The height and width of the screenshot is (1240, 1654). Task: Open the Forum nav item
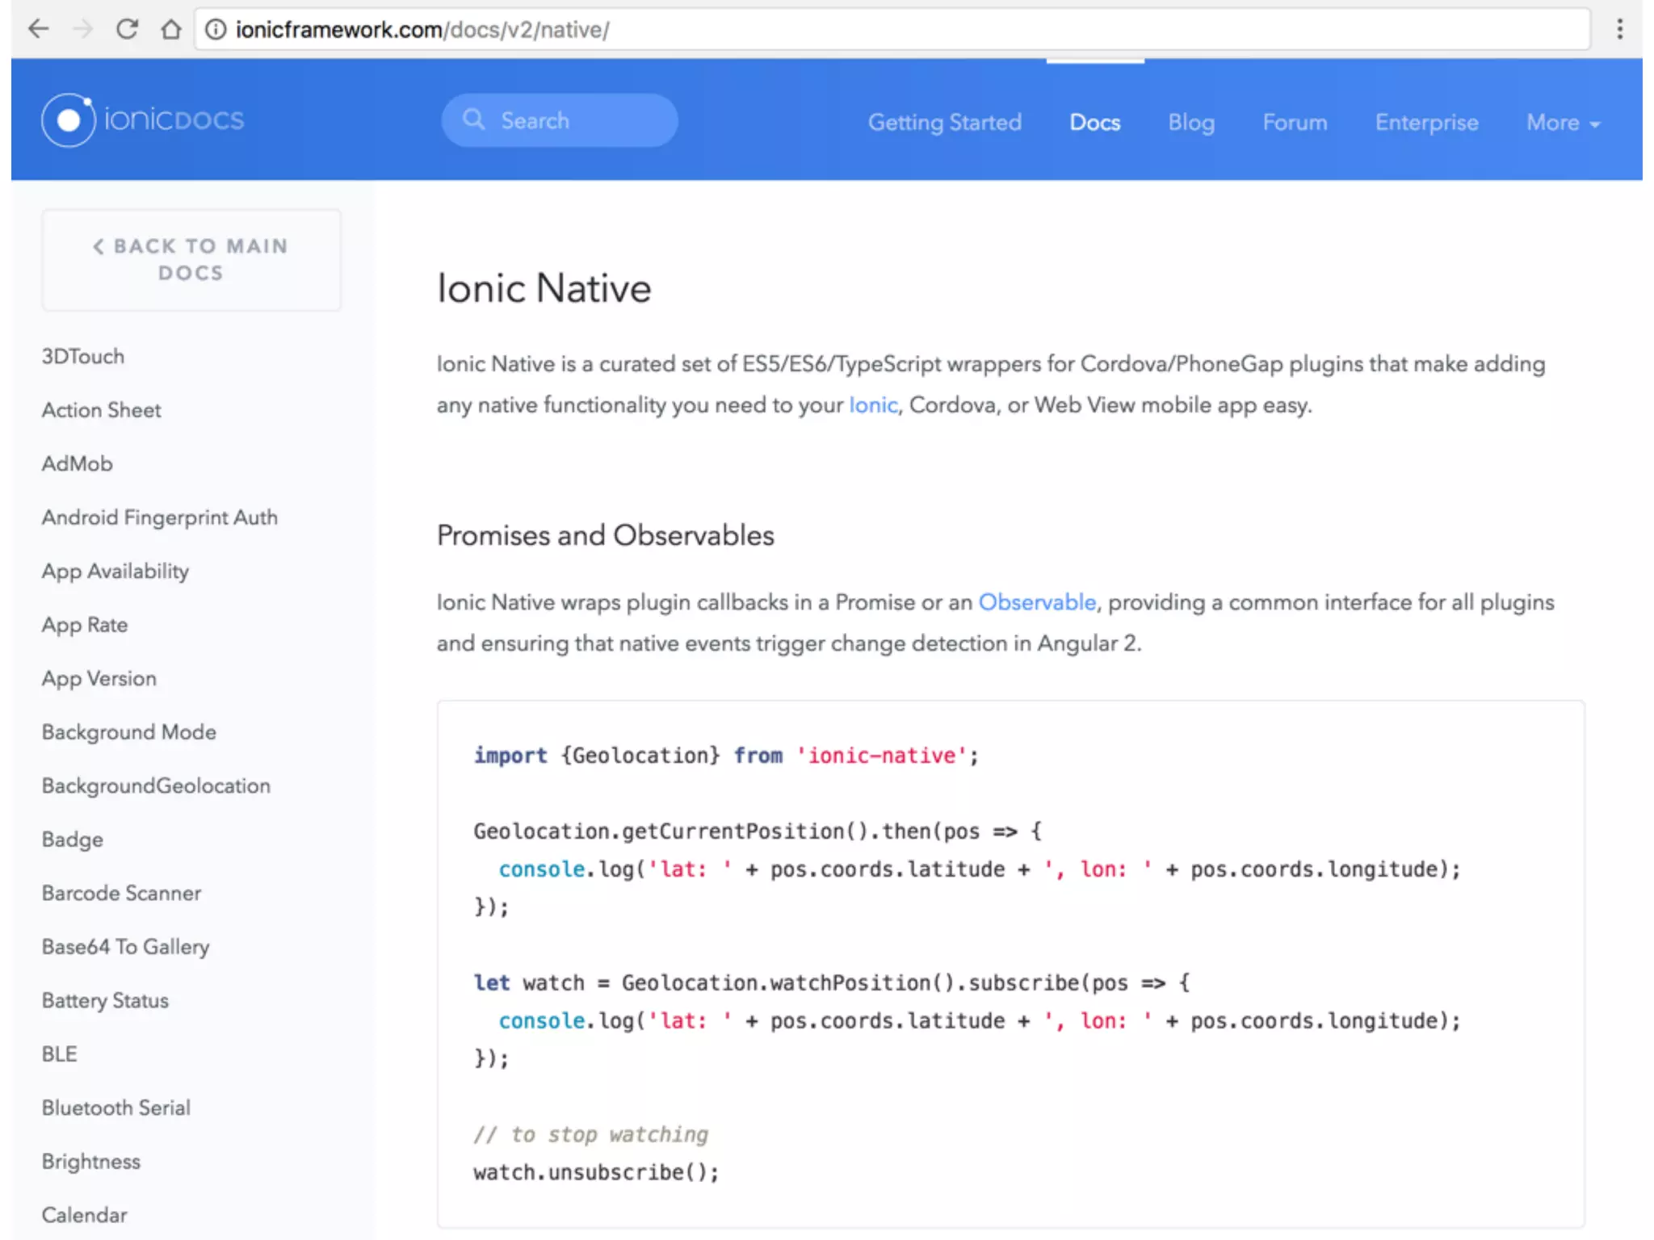point(1295,123)
